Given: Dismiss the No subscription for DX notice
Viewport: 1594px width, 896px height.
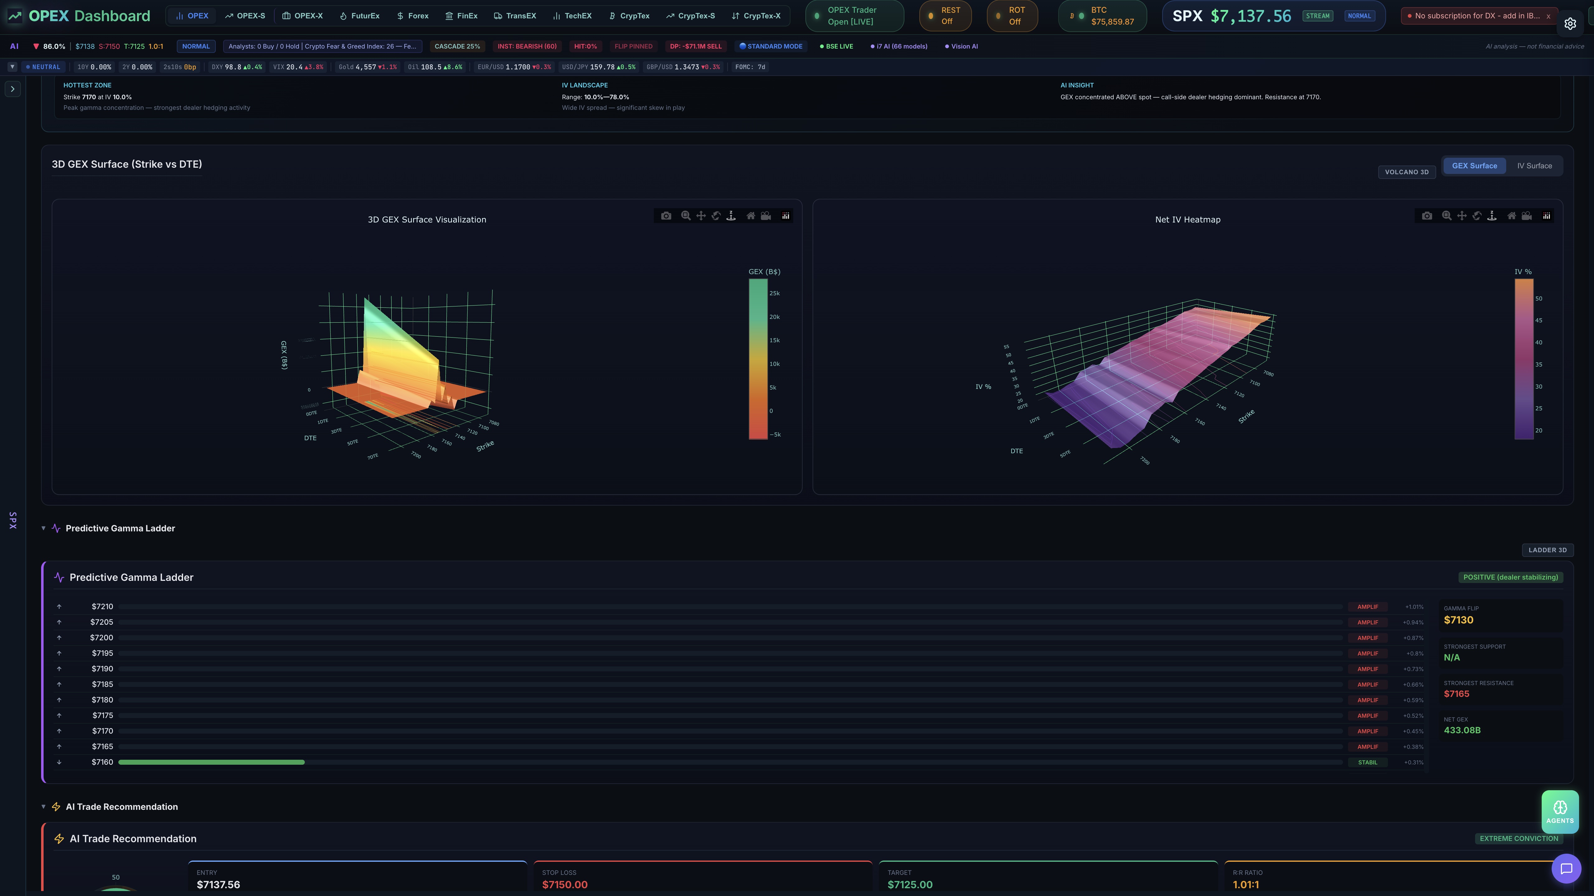Looking at the screenshot, I should [x=1548, y=17].
